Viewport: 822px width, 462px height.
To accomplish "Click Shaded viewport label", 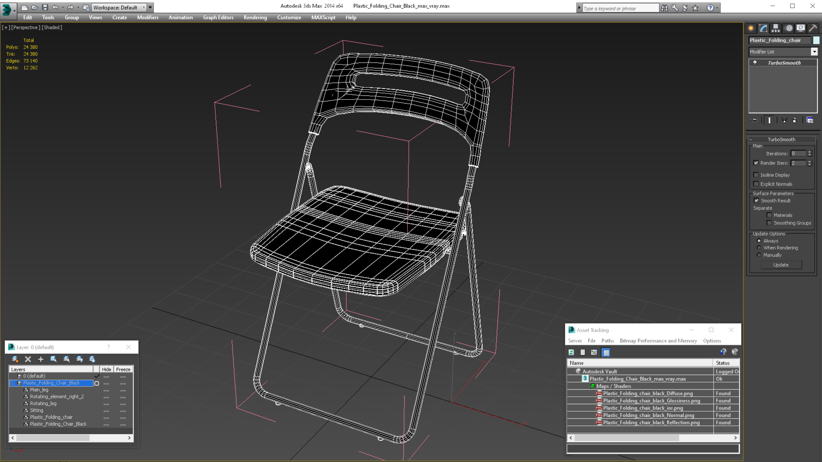I will coord(52,27).
